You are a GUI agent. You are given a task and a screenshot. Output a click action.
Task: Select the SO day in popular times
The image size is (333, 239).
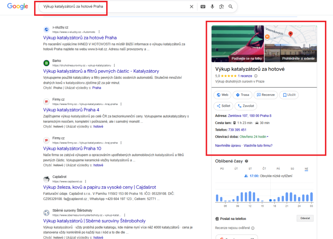tap(292, 169)
